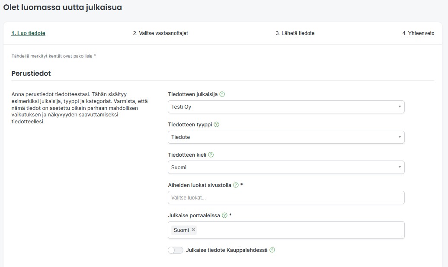The height and width of the screenshot is (267, 448).
Task: Click help icon beside Tiedotteen kieli
Action: coord(211,154)
